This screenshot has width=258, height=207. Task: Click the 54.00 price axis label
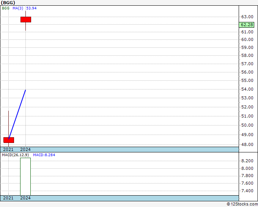(247, 89)
